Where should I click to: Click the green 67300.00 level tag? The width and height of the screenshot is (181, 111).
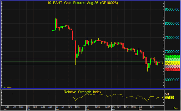tap(172, 57)
